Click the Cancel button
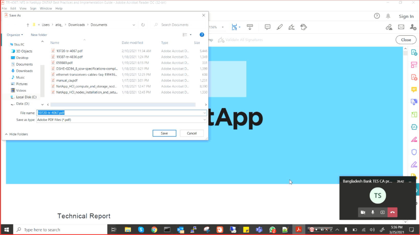This screenshot has width=420, height=235. click(192, 133)
